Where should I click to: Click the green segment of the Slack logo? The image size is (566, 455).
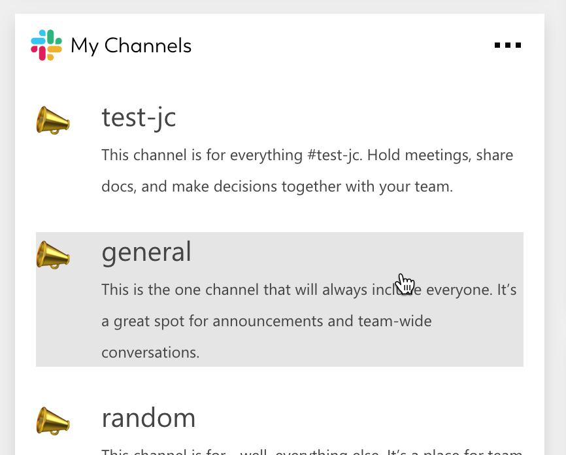pyautogui.click(x=50, y=37)
